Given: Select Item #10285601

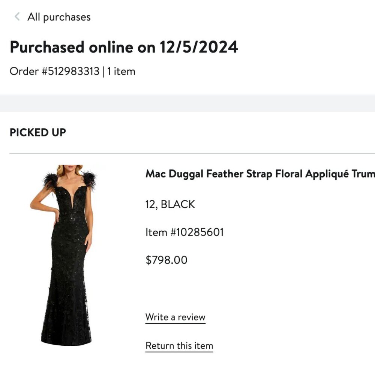Looking at the screenshot, I should [x=184, y=232].
